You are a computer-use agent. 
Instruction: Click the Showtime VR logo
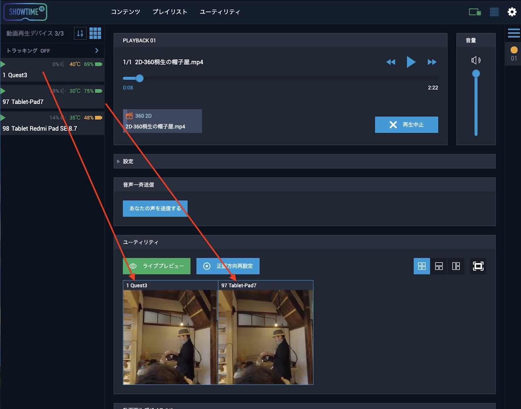point(25,12)
